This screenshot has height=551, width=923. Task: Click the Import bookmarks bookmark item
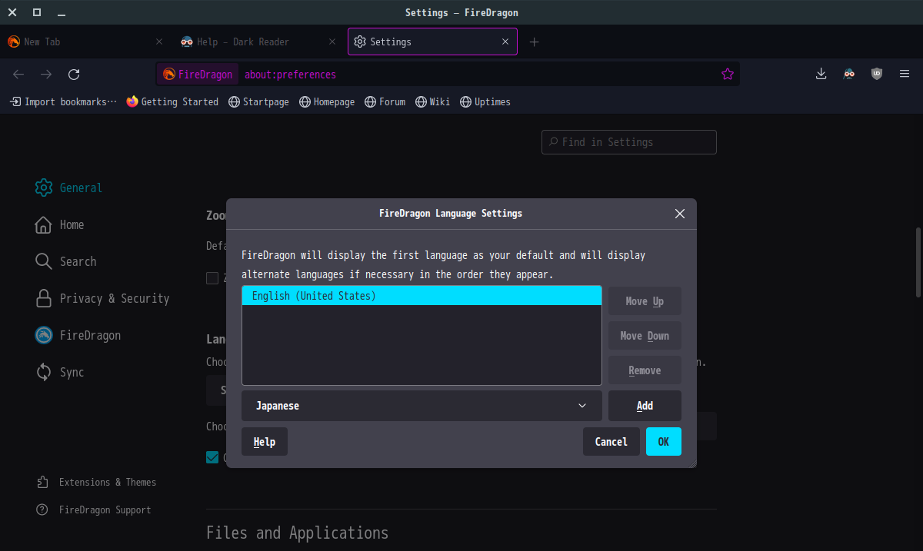(x=63, y=101)
